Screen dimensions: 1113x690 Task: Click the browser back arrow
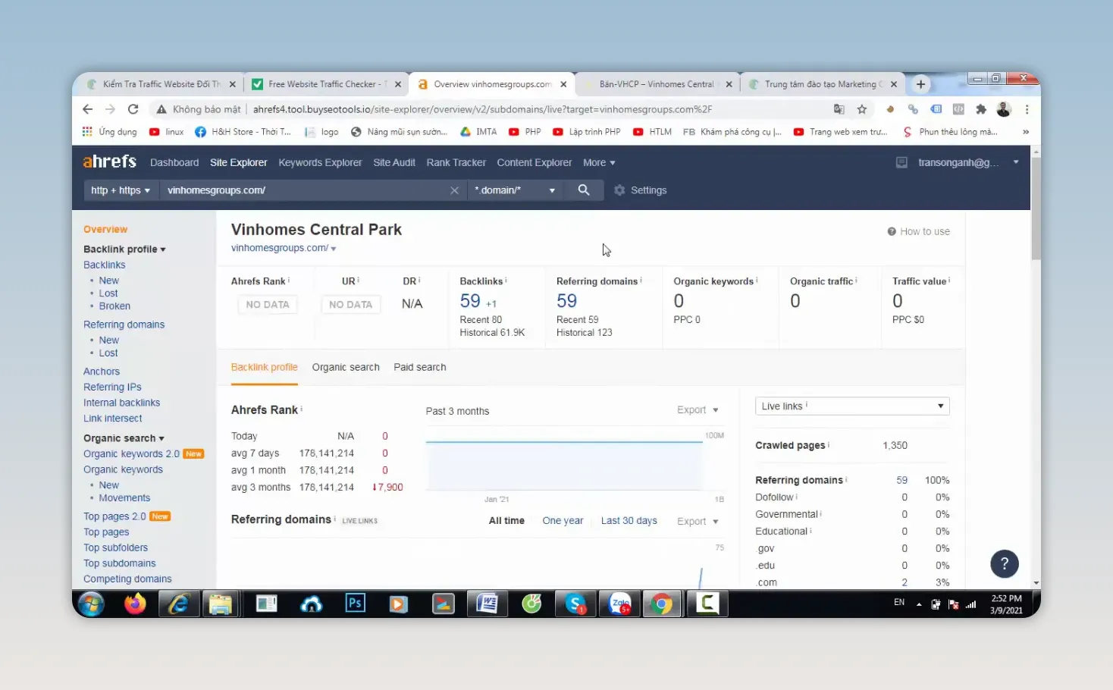87,109
